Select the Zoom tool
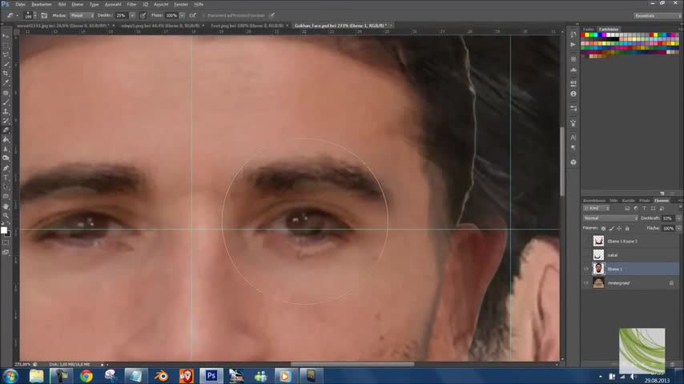This screenshot has height=384, width=684. (6, 215)
